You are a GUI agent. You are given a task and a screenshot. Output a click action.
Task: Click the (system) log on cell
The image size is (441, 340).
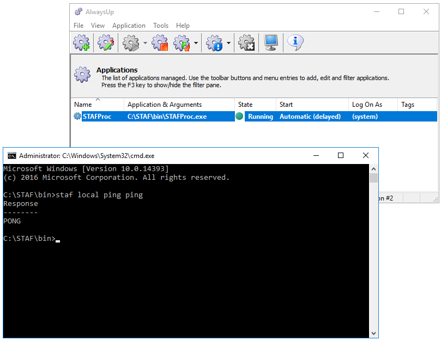coord(365,117)
